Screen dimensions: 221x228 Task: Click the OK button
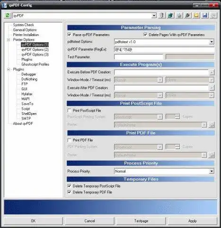click(x=33, y=221)
